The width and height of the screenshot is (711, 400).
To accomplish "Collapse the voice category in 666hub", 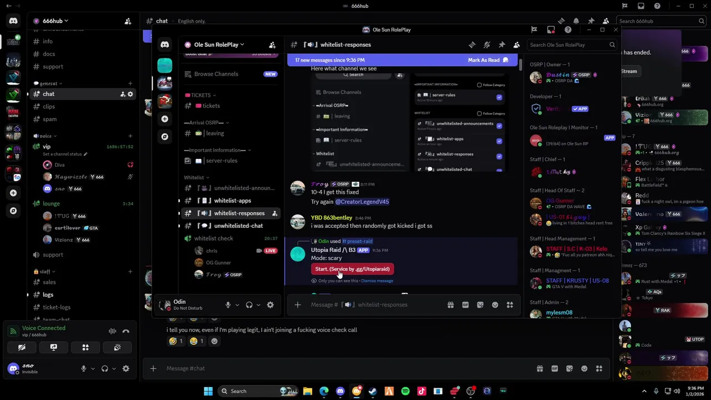I will coord(46,136).
